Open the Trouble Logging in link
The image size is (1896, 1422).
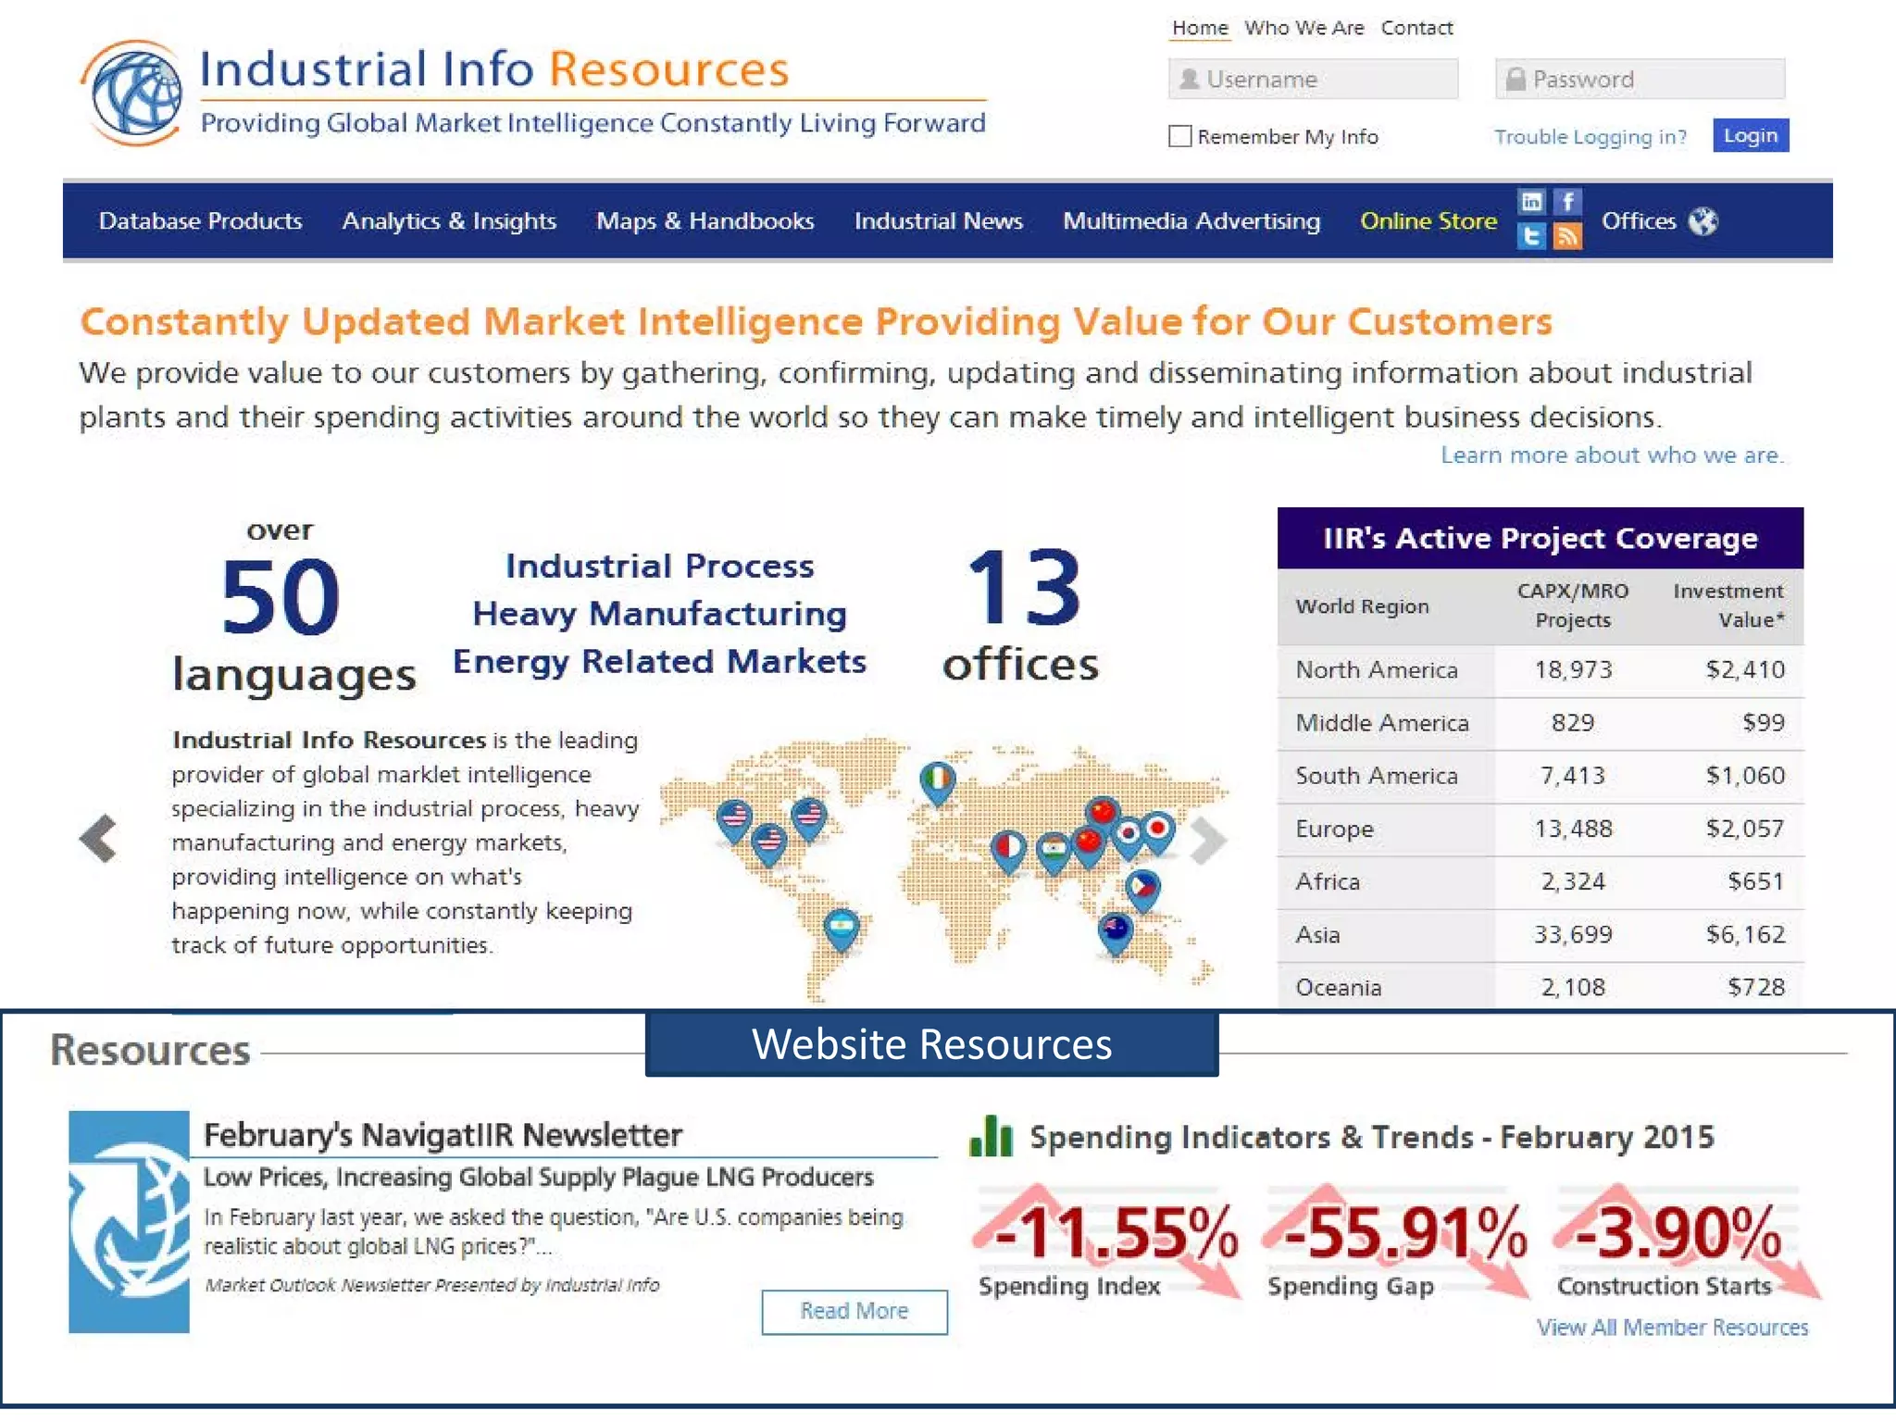click(1590, 136)
